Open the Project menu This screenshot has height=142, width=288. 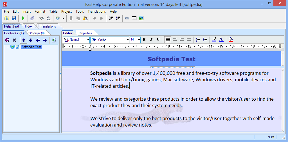tap(66, 12)
